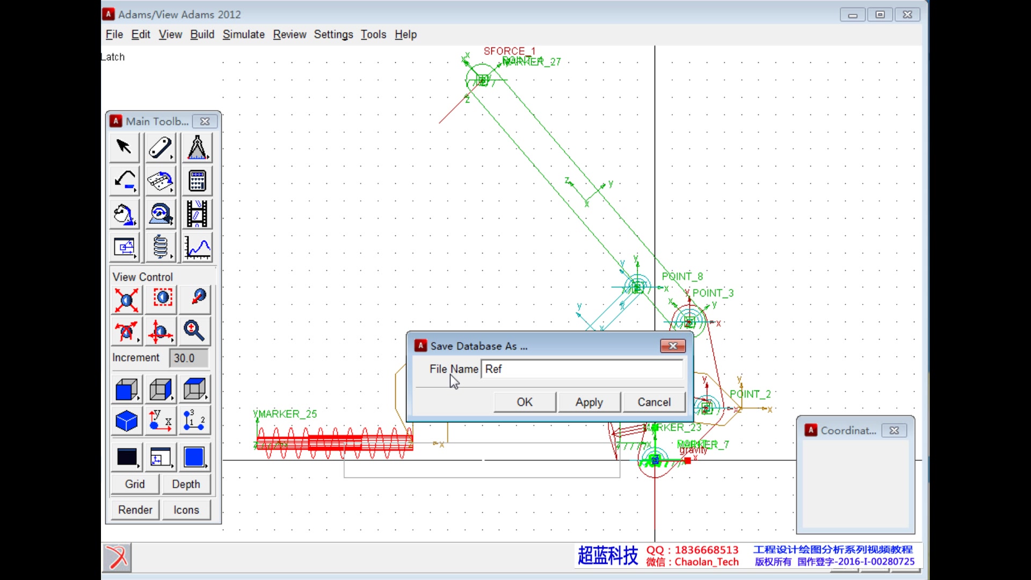Minimize the Adams/View window
Image resolution: width=1031 pixels, height=580 pixels.
(x=853, y=15)
